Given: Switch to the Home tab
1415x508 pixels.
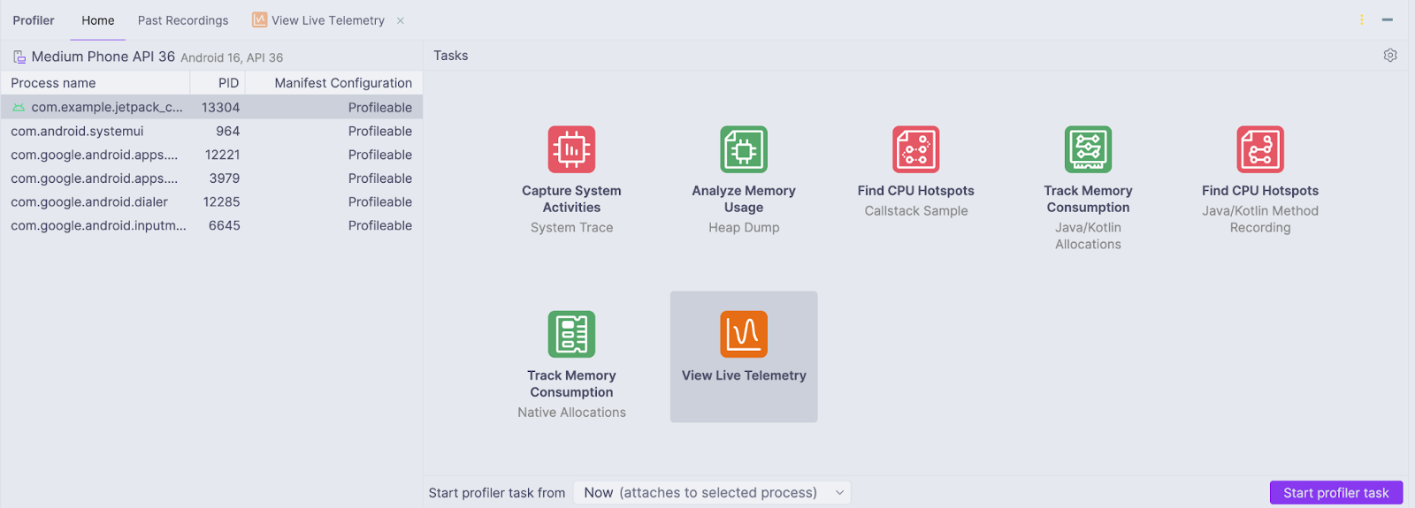Looking at the screenshot, I should [x=98, y=20].
